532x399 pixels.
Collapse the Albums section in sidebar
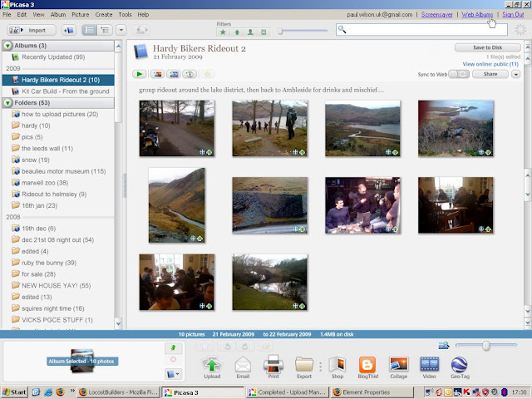pos(7,45)
